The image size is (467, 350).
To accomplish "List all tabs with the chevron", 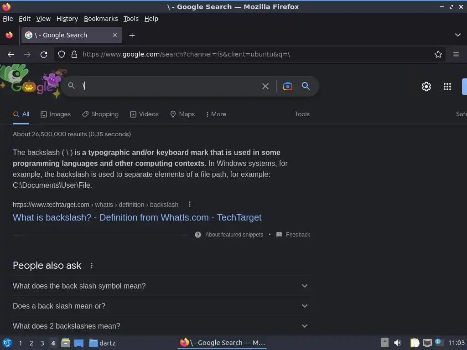I will (x=458, y=35).
